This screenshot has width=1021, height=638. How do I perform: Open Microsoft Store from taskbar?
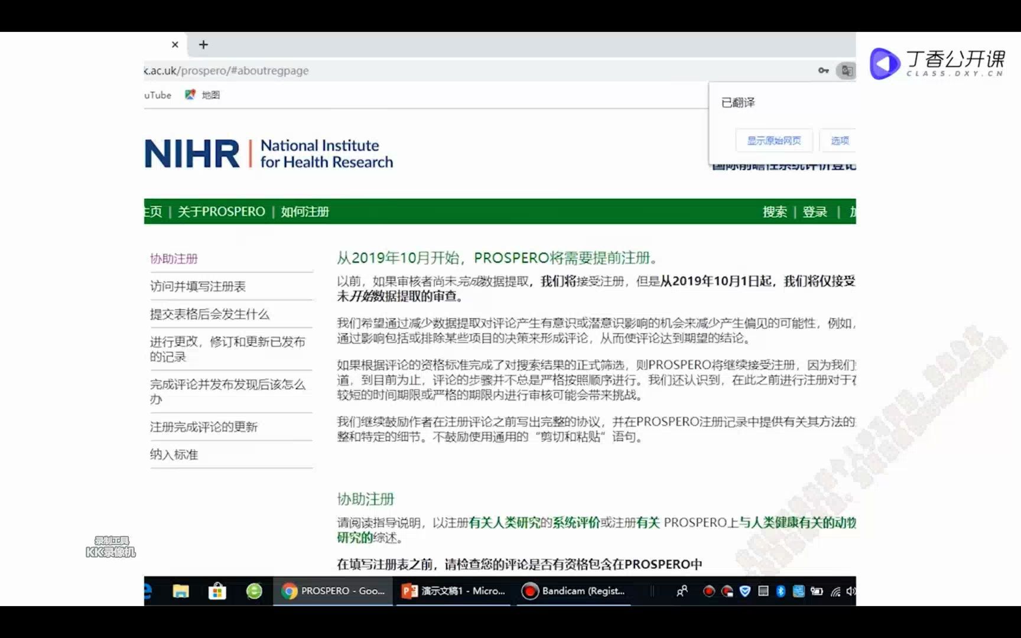pyautogui.click(x=217, y=591)
